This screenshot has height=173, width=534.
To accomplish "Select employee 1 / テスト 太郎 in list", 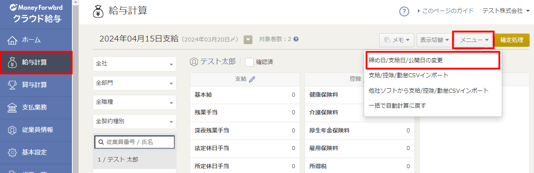I will click(x=135, y=159).
